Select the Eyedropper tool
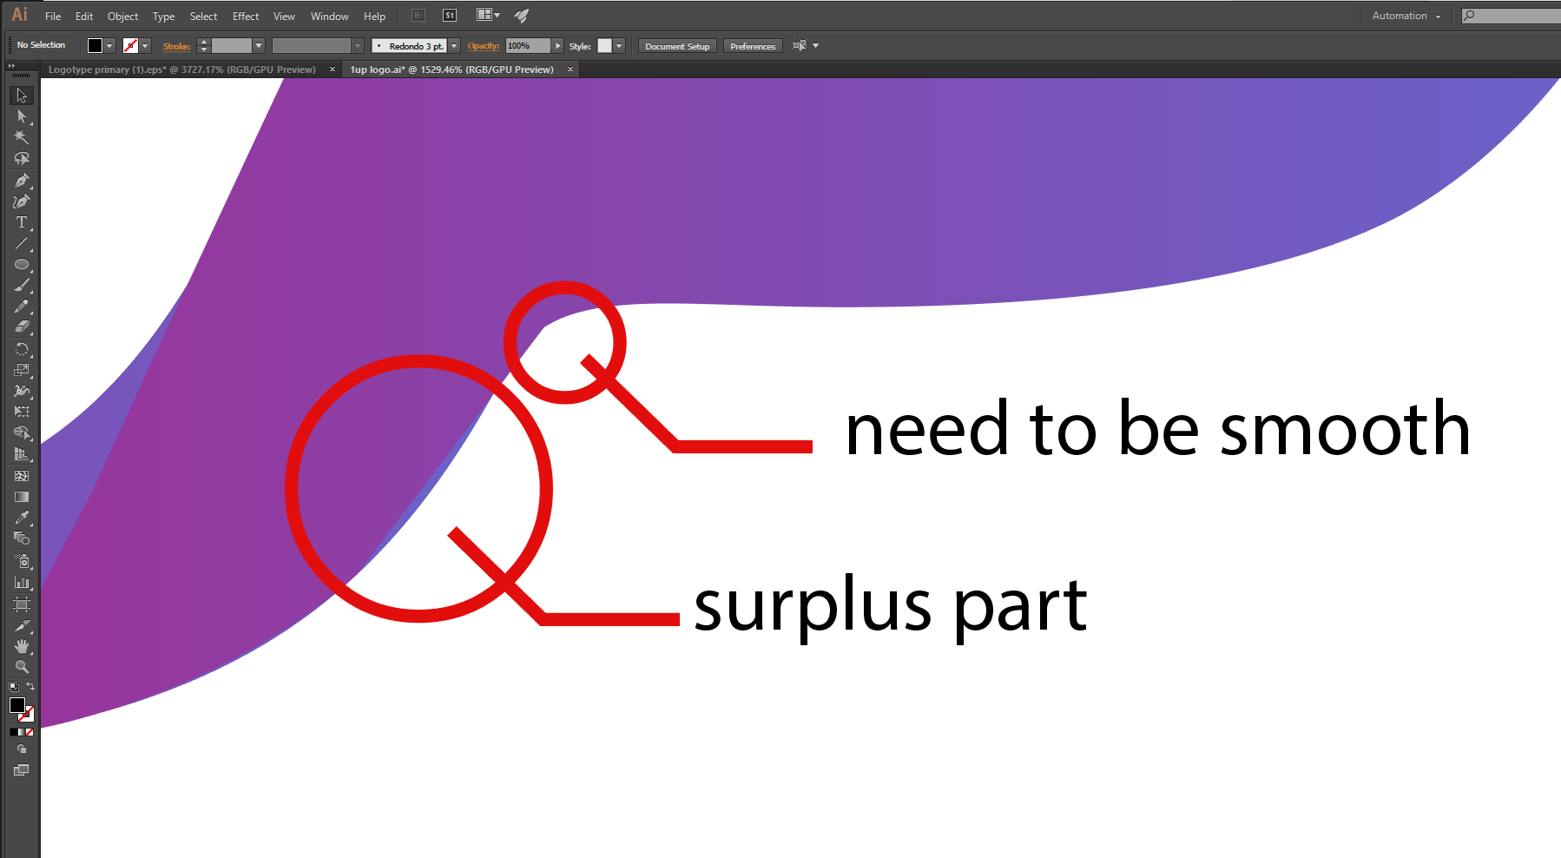 coord(22,518)
